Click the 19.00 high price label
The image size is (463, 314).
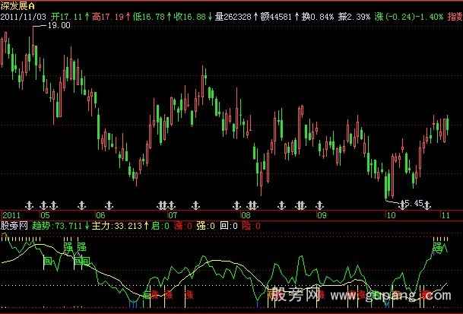[x=59, y=25]
